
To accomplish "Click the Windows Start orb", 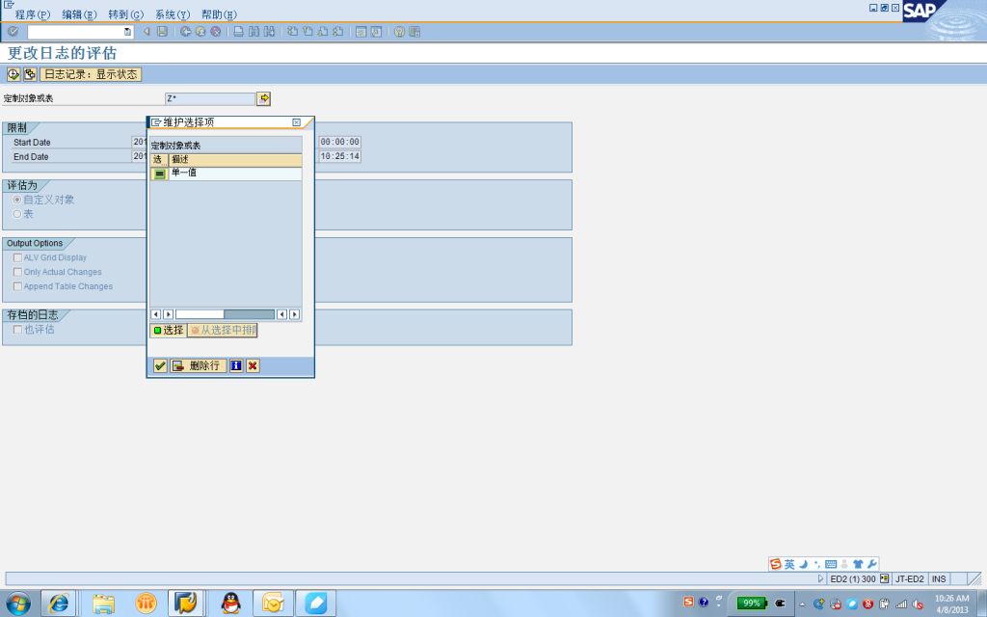I will point(18,604).
